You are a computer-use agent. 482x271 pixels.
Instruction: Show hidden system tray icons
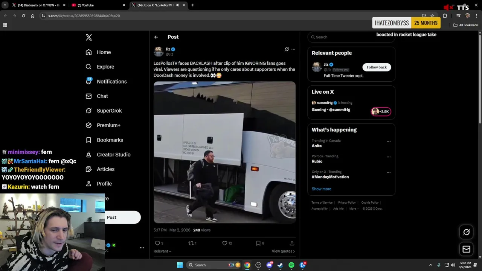point(431,265)
